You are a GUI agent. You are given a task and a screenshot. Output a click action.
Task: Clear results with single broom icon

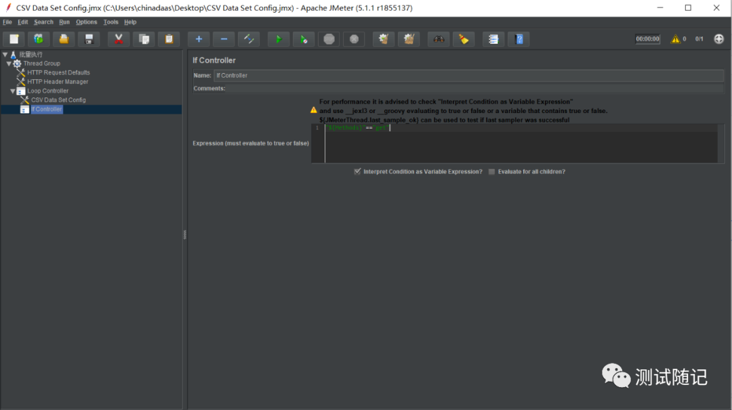(x=384, y=39)
